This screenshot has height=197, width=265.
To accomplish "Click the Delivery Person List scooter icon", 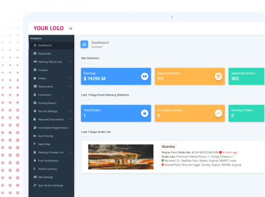I will click(x=35, y=62).
